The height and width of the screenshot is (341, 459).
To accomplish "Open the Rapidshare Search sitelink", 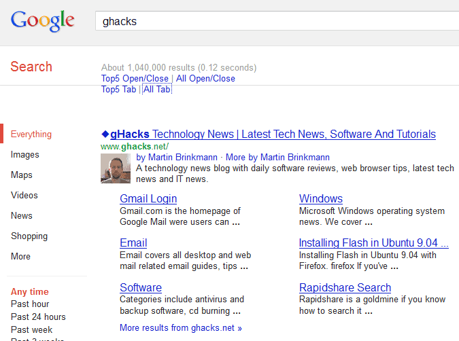I will coord(345,287).
